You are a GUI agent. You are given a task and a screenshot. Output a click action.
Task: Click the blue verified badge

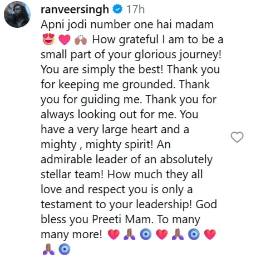coord(118,9)
